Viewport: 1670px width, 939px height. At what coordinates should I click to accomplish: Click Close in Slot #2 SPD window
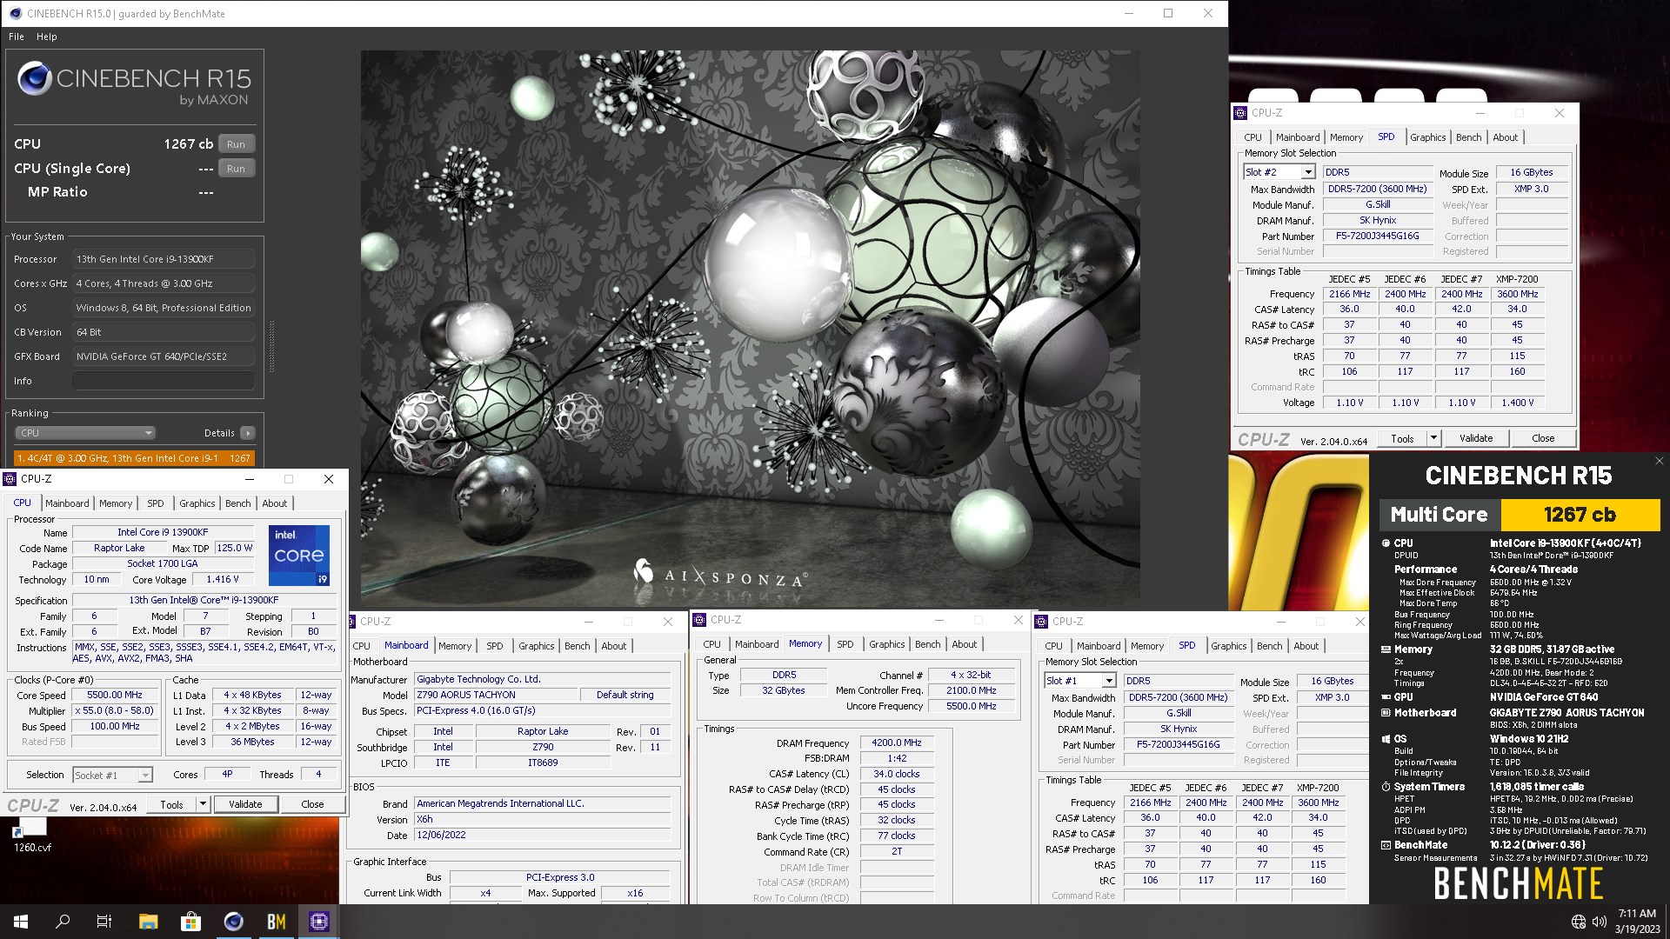coord(1543,438)
